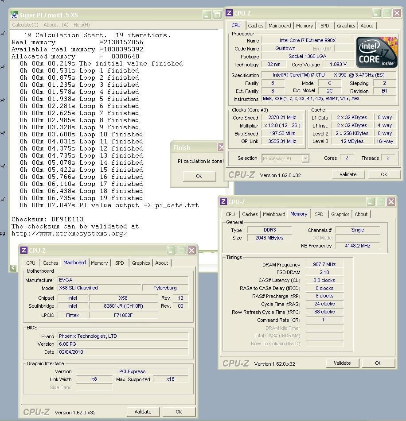Viewport: 406px width, 421px height.
Task: Switch to Graphics tab in CPU window
Action: point(346,26)
